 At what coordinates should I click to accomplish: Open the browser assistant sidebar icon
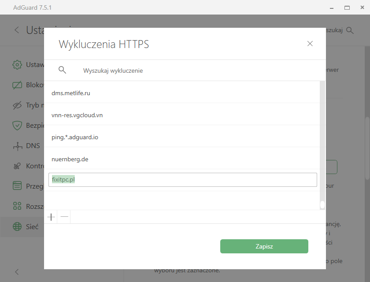pos(17,186)
